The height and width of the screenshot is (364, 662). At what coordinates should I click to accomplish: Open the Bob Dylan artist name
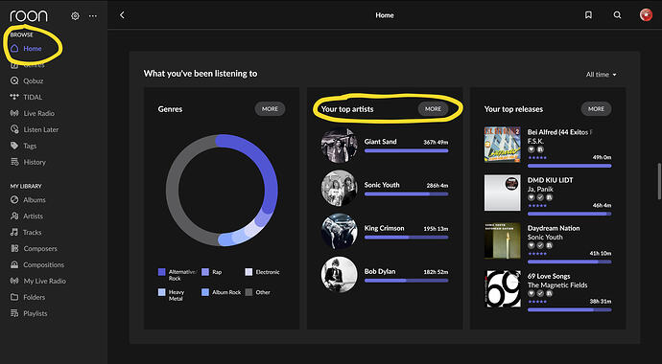[x=380, y=271]
